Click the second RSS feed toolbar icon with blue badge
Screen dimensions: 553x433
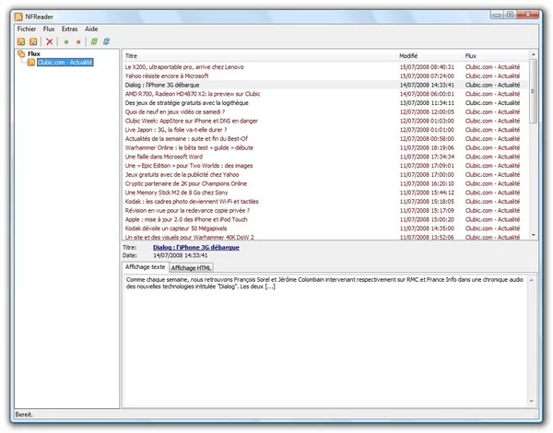click(x=33, y=41)
